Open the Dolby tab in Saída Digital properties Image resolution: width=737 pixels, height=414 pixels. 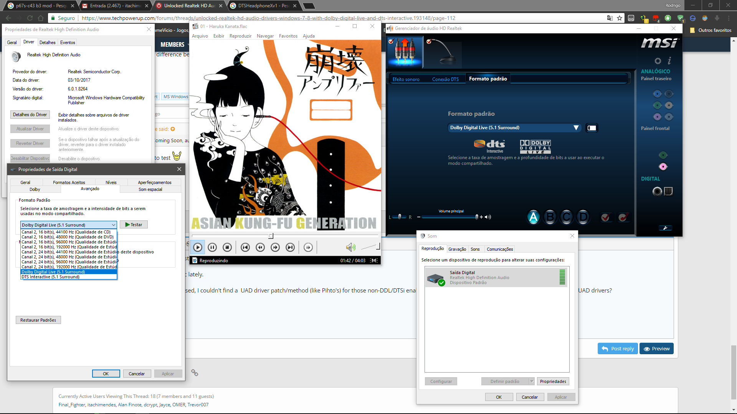(35, 189)
